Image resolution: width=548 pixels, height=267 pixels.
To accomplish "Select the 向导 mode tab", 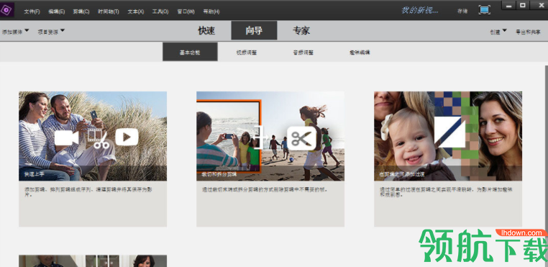I will coord(254,30).
